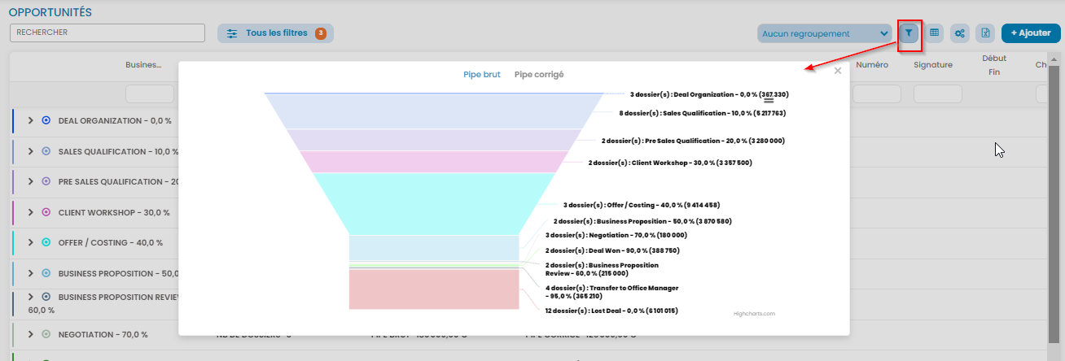The image size is (1065, 361).
Task: Click the cyan Offer / Costing funnel segment
Action: coord(433,203)
